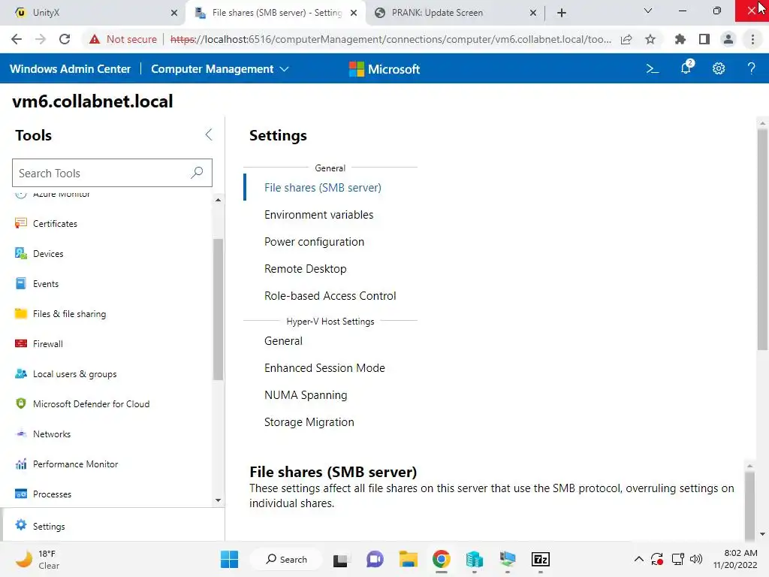Select Remote Desktop setting
769x577 pixels.
pyautogui.click(x=305, y=268)
